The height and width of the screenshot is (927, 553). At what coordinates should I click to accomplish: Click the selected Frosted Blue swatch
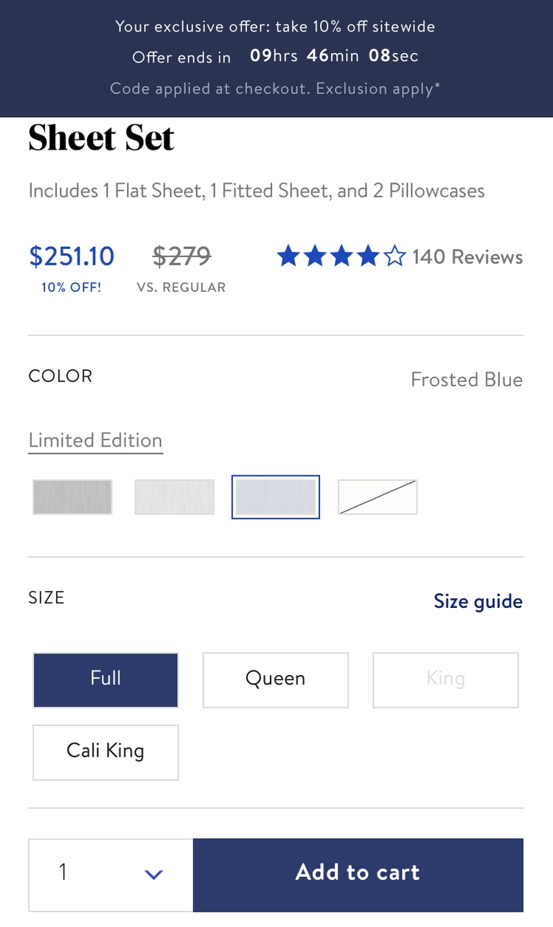click(276, 497)
